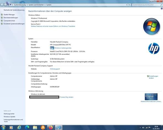
Task: Expand arrow before Systemsteuerung breadcrumb
Action: [x=13, y=5]
